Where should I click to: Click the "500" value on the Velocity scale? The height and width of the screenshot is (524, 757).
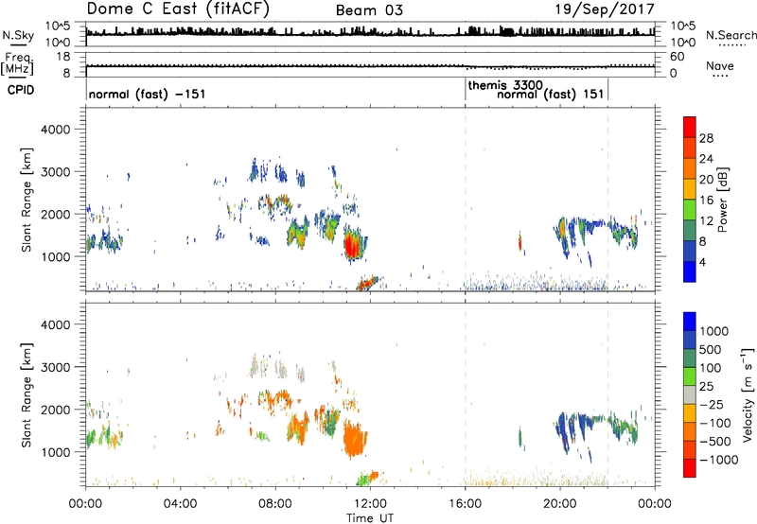[x=710, y=350]
